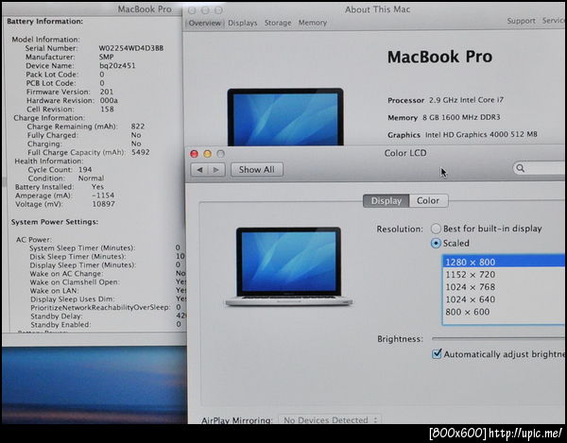Toggle 'Automatically adjust brightness' checkbox
Screen dimensions: 567x443
point(437,353)
